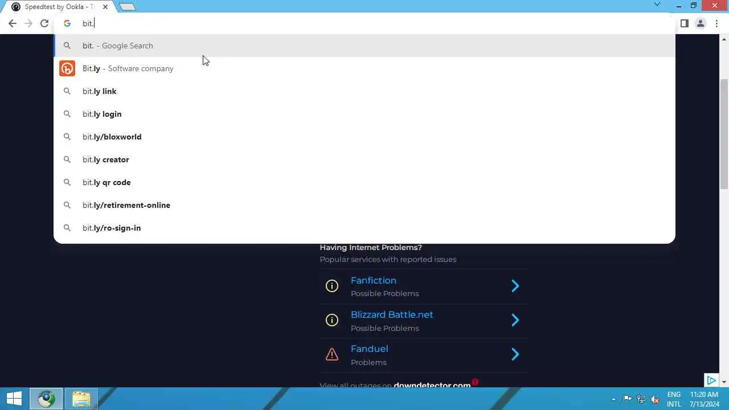This screenshot has height=410, width=729.
Task: Choose the 'bit.ly login' suggestion
Action: (364, 114)
